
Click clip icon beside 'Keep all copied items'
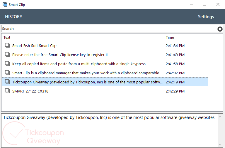(7, 63)
